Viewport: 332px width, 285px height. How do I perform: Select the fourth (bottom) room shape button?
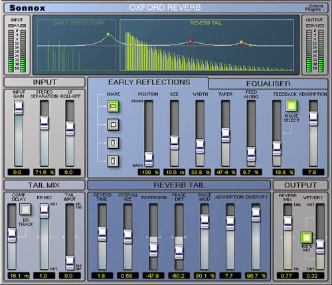[x=113, y=161]
